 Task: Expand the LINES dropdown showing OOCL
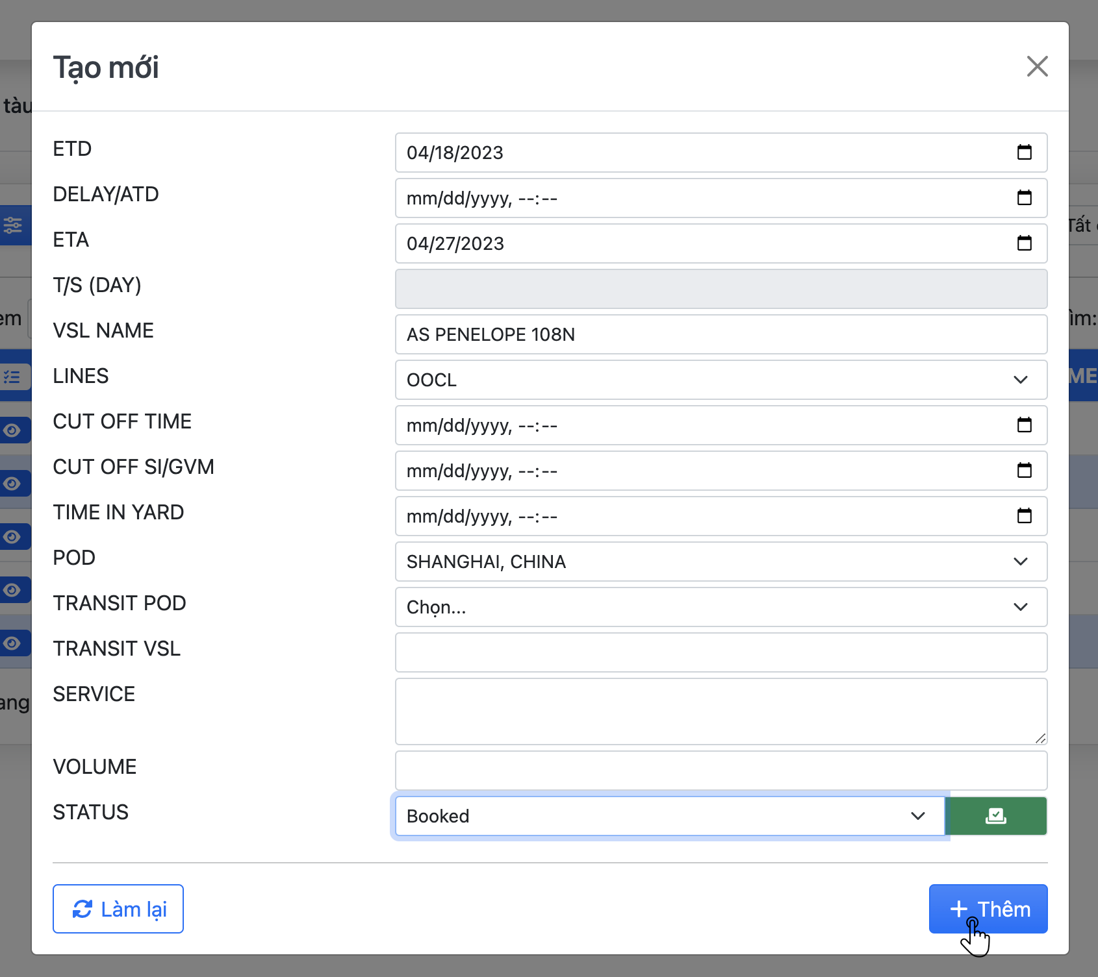721,380
